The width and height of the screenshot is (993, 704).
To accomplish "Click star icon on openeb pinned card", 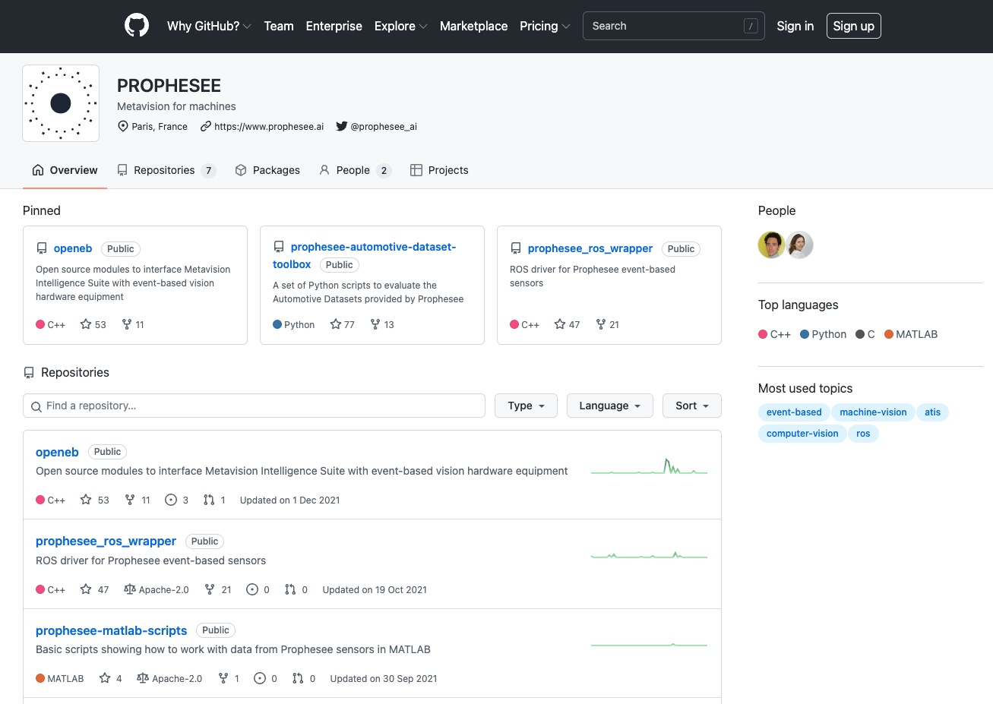I will click(86, 324).
